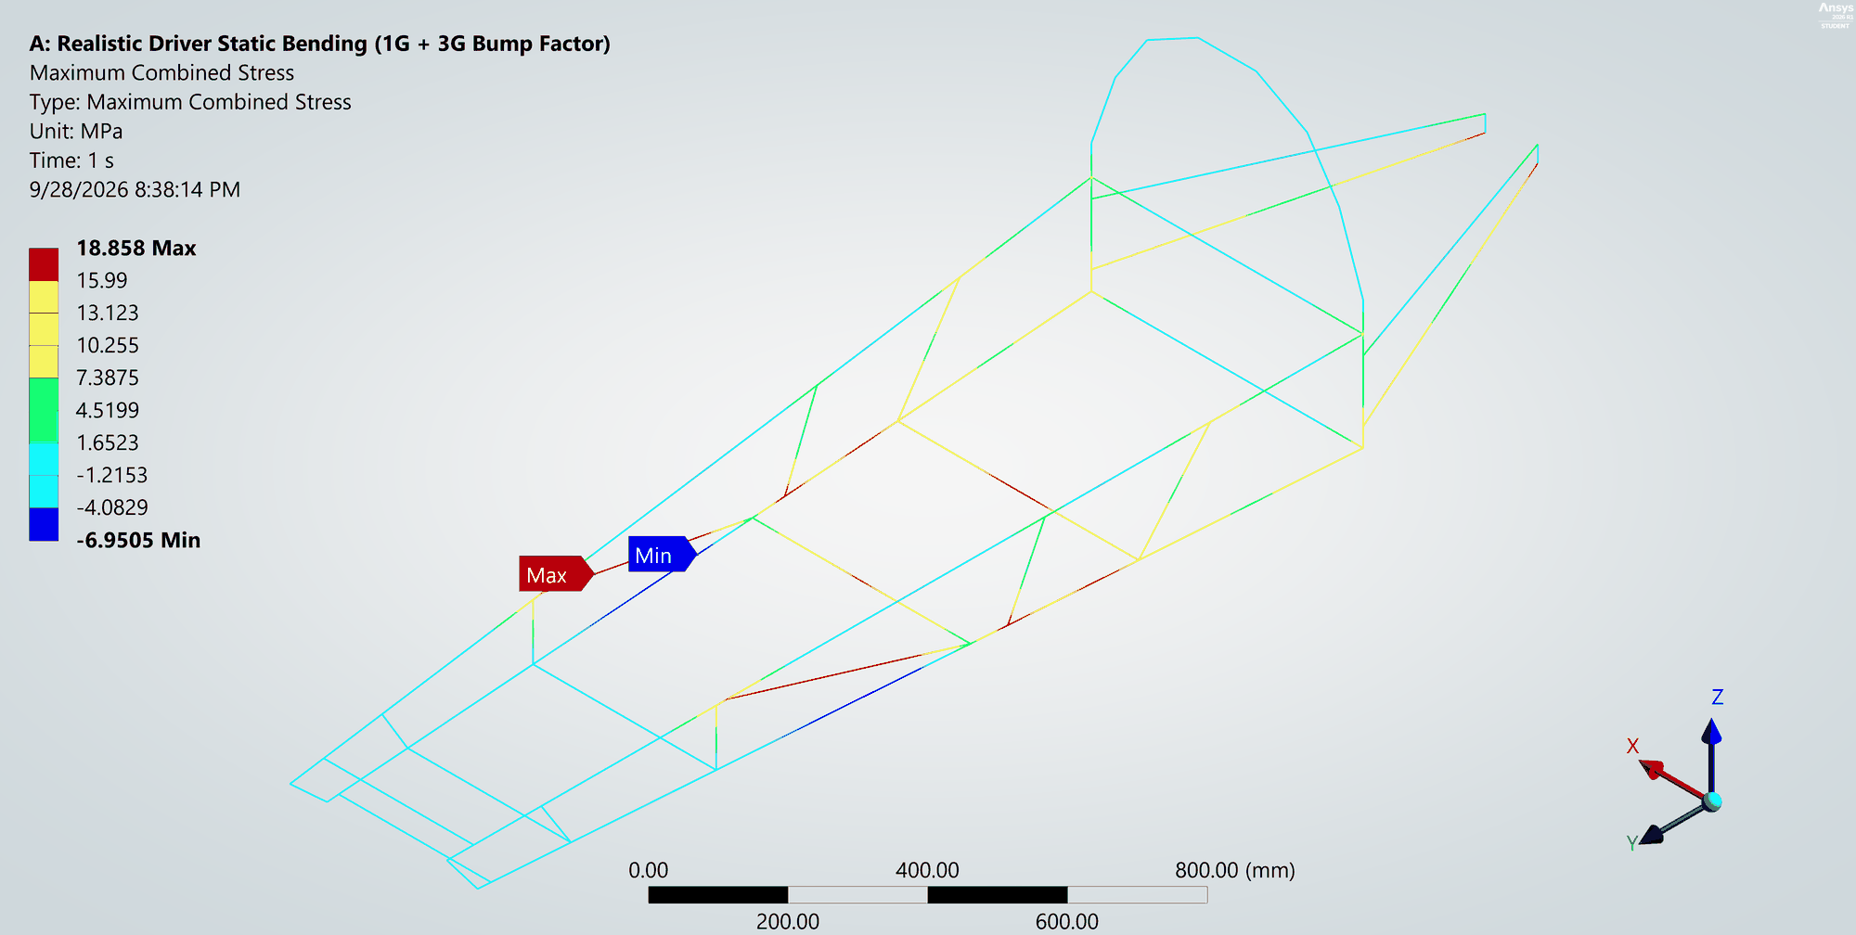
Task: Click the legend value 10.255
Action: pyautogui.click(x=108, y=345)
